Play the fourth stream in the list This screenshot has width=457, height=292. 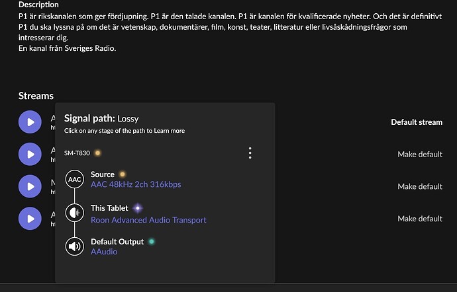click(x=29, y=218)
